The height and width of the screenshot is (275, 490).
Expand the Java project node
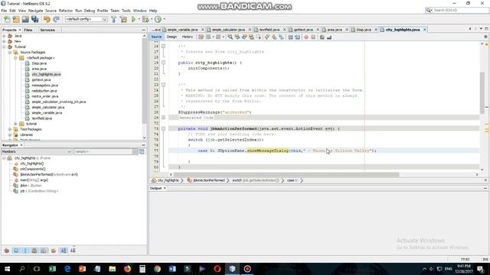point(4,36)
